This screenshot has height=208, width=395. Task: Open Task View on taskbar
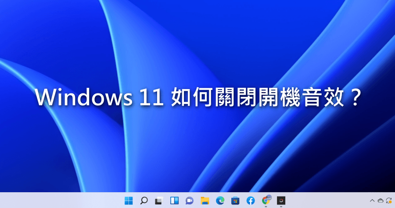pyautogui.click(x=159, y=201)
